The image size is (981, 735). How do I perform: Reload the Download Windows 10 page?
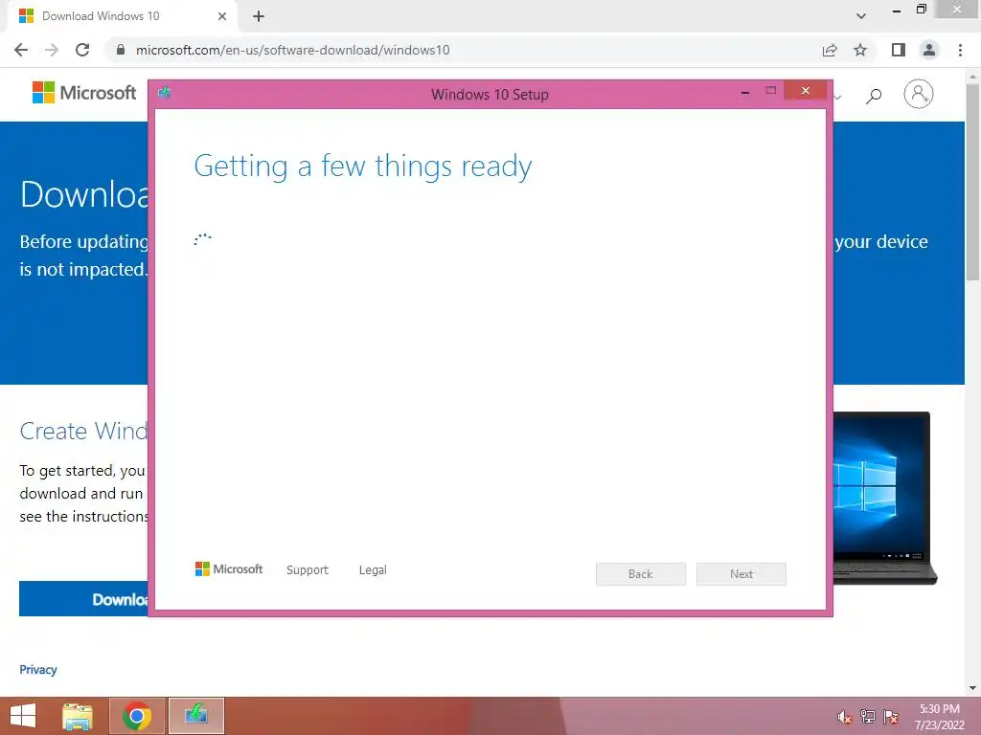pos(82,50)
